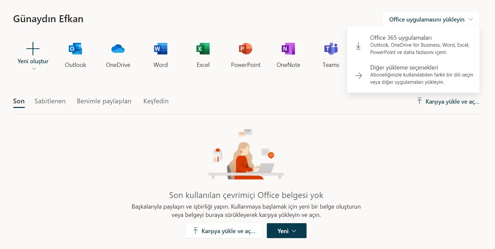
Task: Open the Teams app icon
Action: [331, 49]
